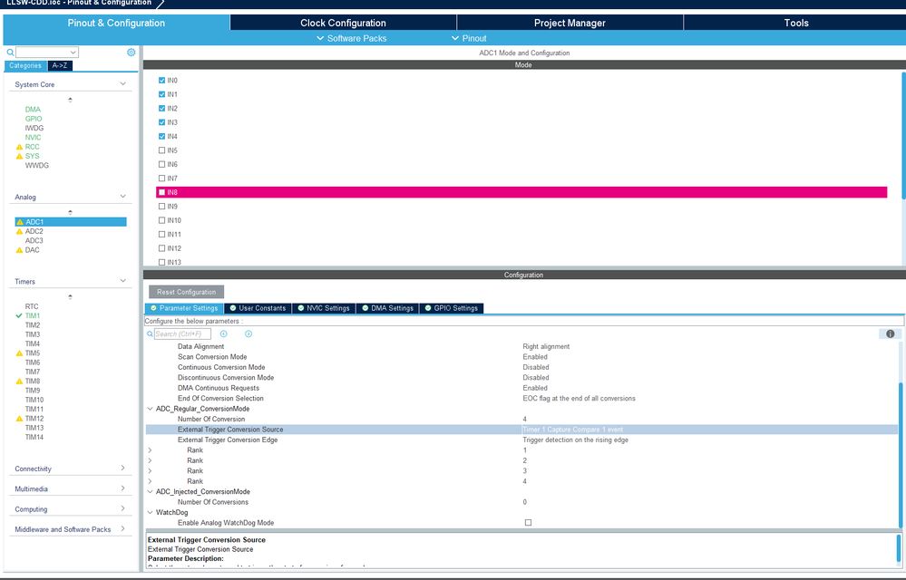Image resolution: width=906 pixels, height=580 pixels.
Task: Click the info icon in parameter settings
Action: pos(890,333)
